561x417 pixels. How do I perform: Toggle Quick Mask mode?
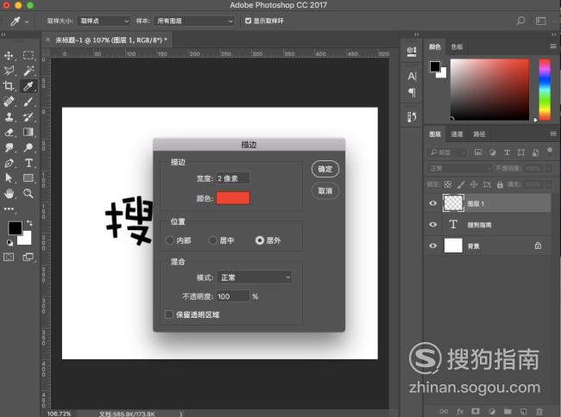[9, 257]
